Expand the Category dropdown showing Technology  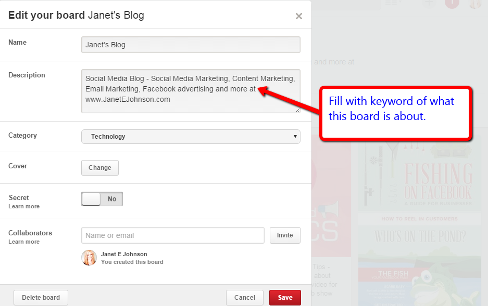click(x=191, y=137)
